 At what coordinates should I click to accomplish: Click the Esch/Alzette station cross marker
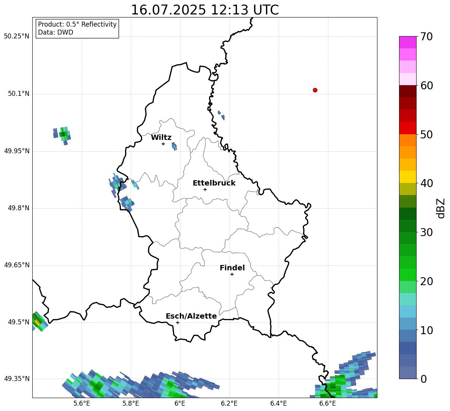(x=177, y=322)
